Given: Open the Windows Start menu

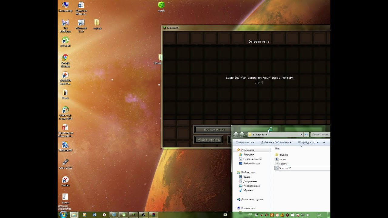Looking at the screenshot, I should (x=63, y=215).
